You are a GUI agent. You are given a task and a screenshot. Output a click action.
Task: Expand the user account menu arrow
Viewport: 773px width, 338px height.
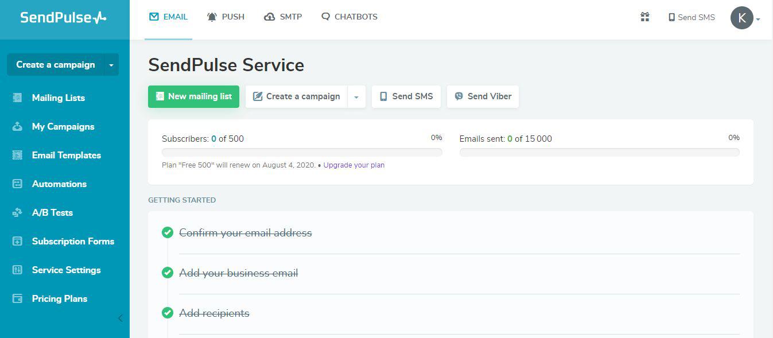[758, 19]
